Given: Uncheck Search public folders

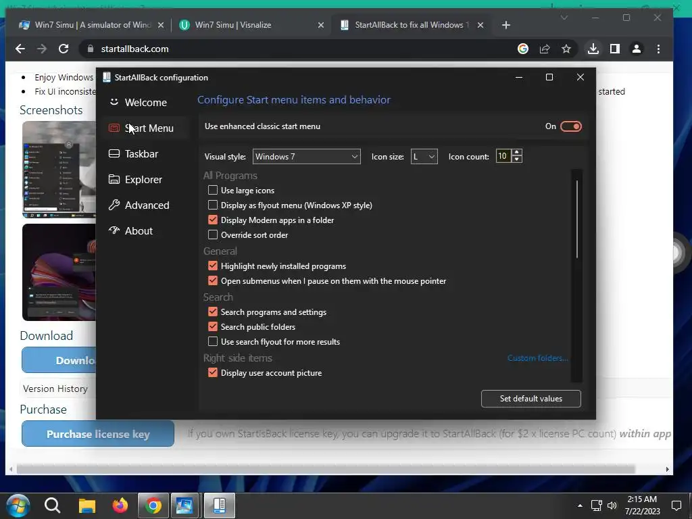Looking at the screenshot, I should 213,326.
